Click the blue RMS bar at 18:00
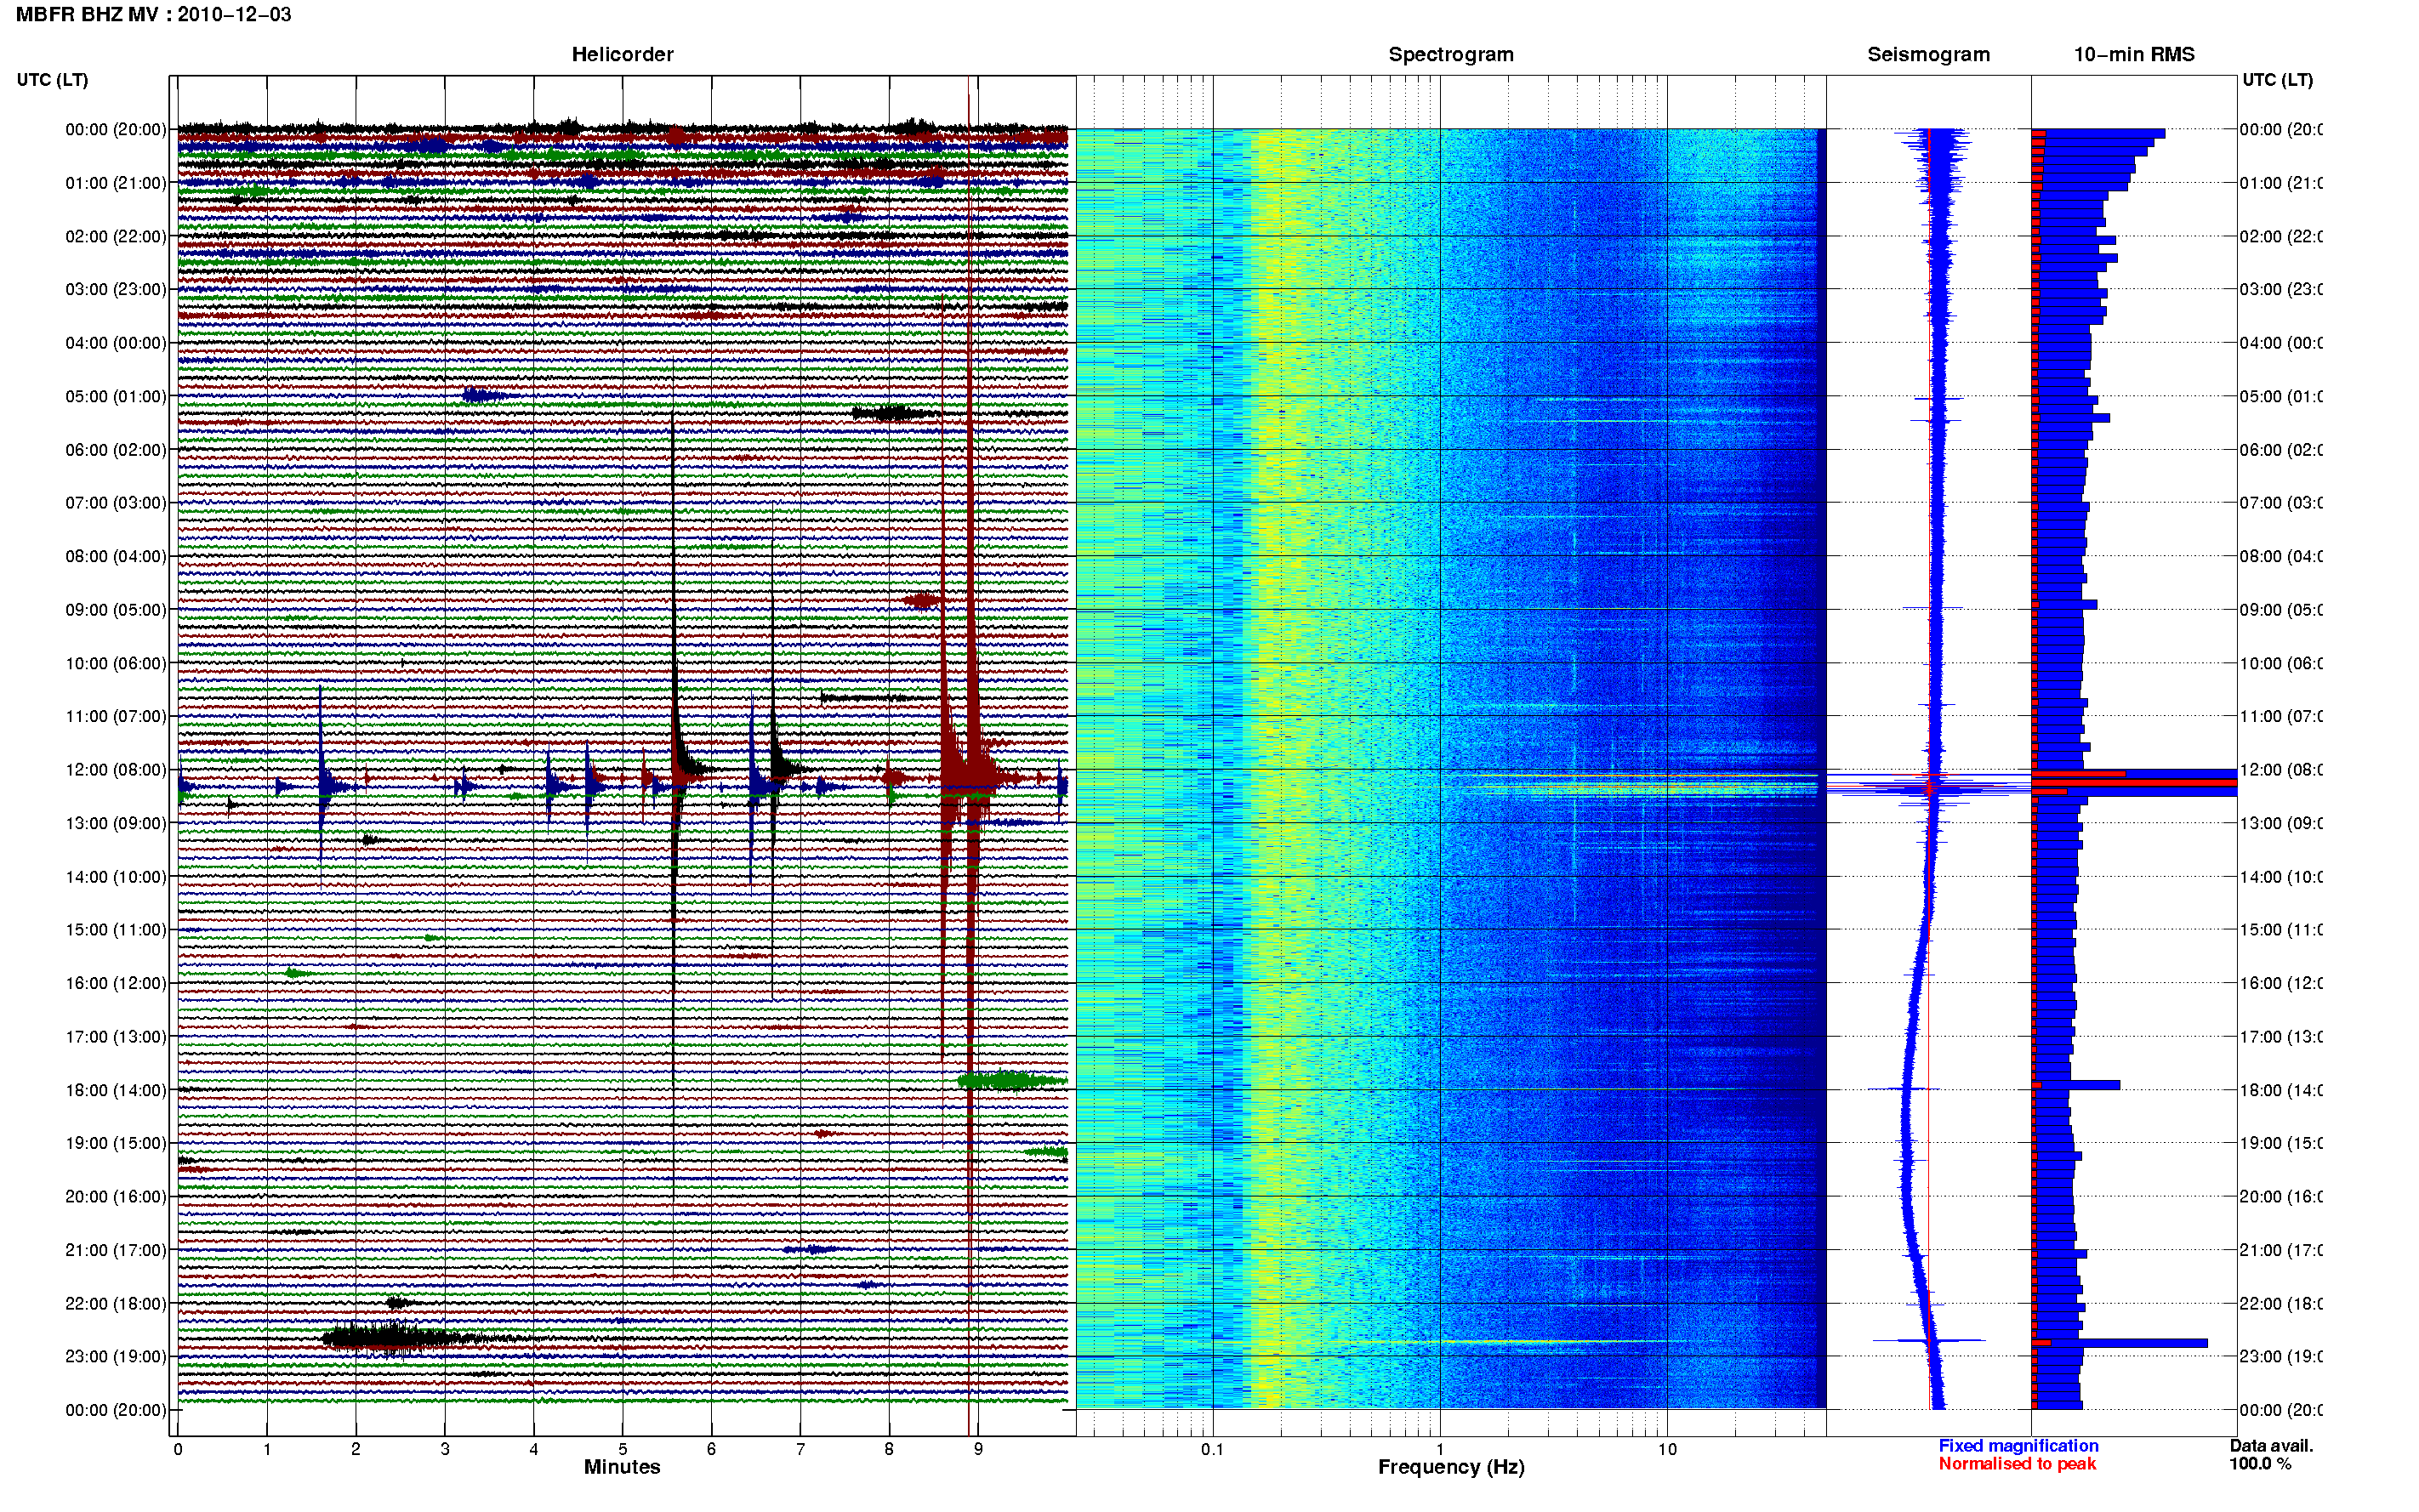 click(2076, 1085)
